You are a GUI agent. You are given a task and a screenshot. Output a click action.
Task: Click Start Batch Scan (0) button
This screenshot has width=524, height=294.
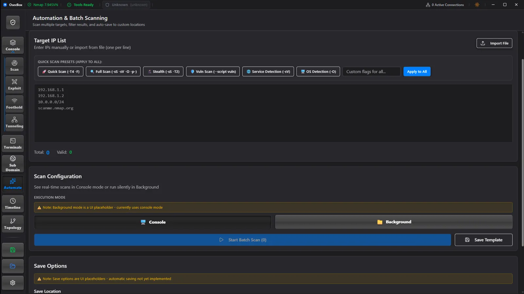pyautogui.click(x=243, y=240)
